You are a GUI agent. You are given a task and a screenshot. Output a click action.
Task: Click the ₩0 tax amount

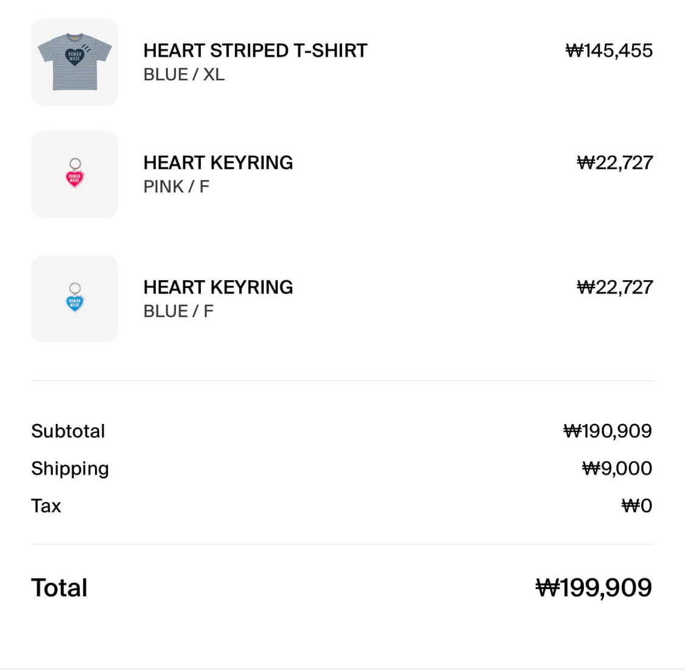coord(636,506)
